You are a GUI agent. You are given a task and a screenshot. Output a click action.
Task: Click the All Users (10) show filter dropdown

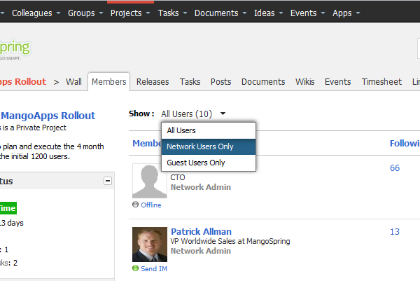[x=193, y=114]
